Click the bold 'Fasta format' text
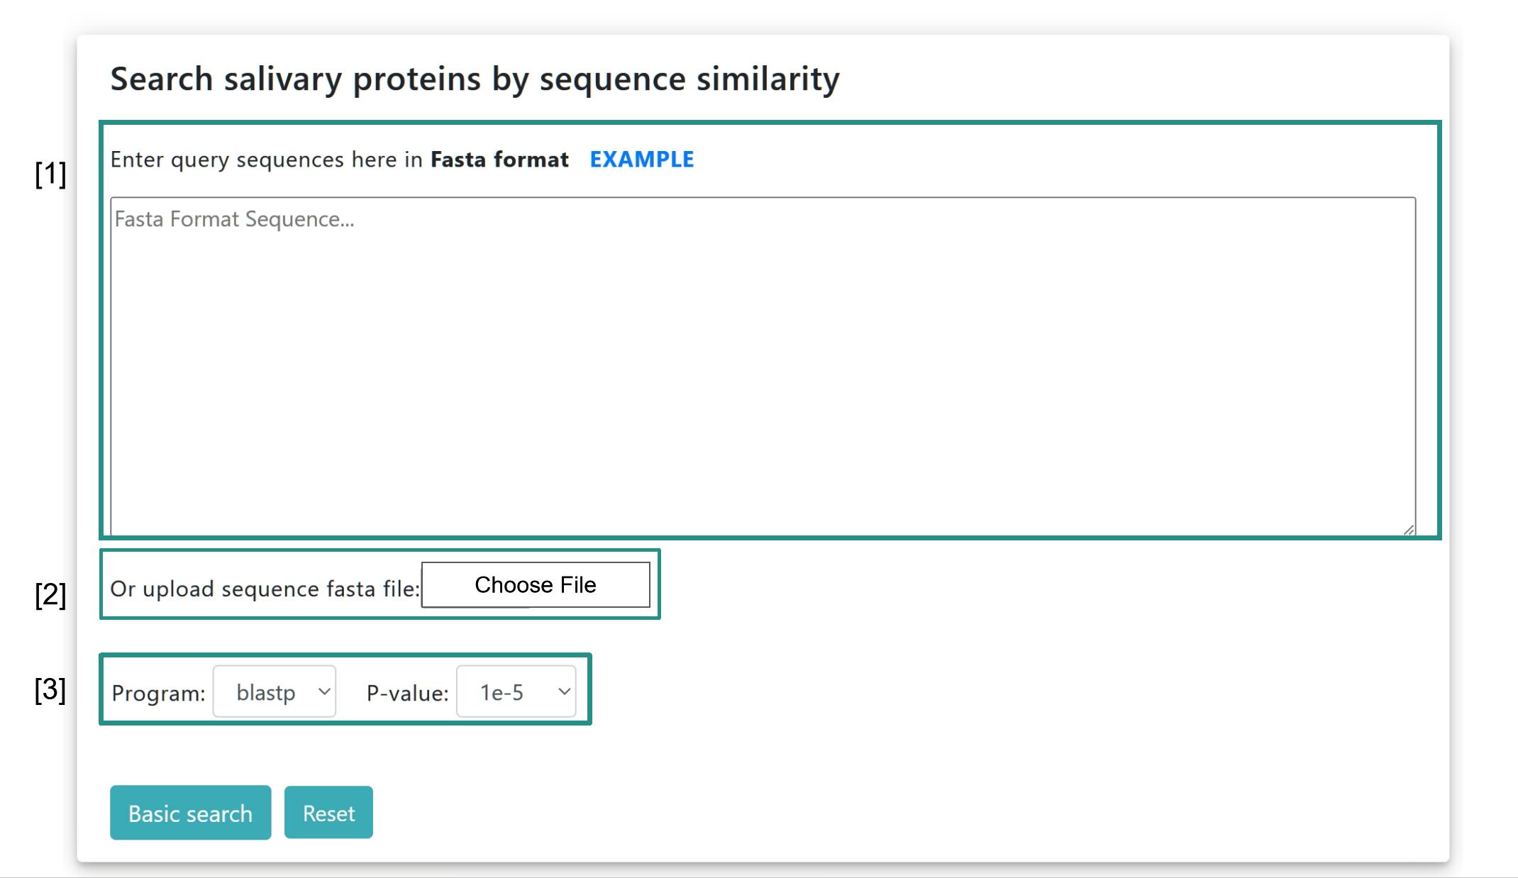The width and height of the screenshot is (1518, 878). (499, 160)
